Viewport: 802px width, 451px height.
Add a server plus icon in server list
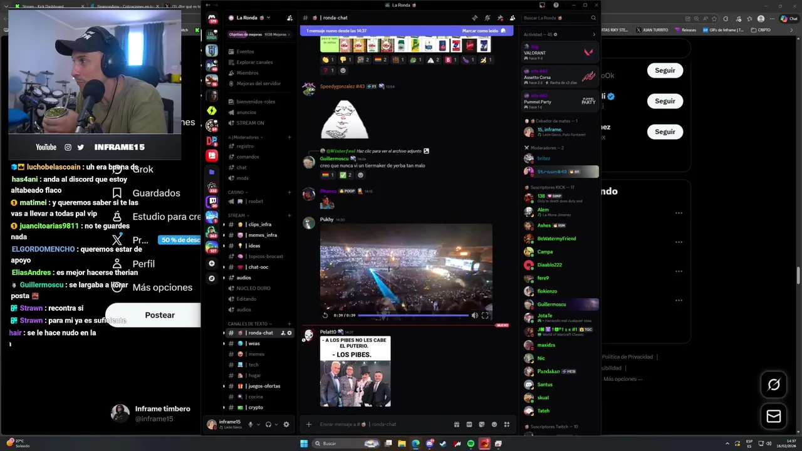coord(212,264)
